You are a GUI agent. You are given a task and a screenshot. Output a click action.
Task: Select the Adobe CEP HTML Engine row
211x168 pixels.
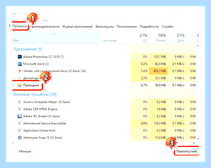point(40,109)
